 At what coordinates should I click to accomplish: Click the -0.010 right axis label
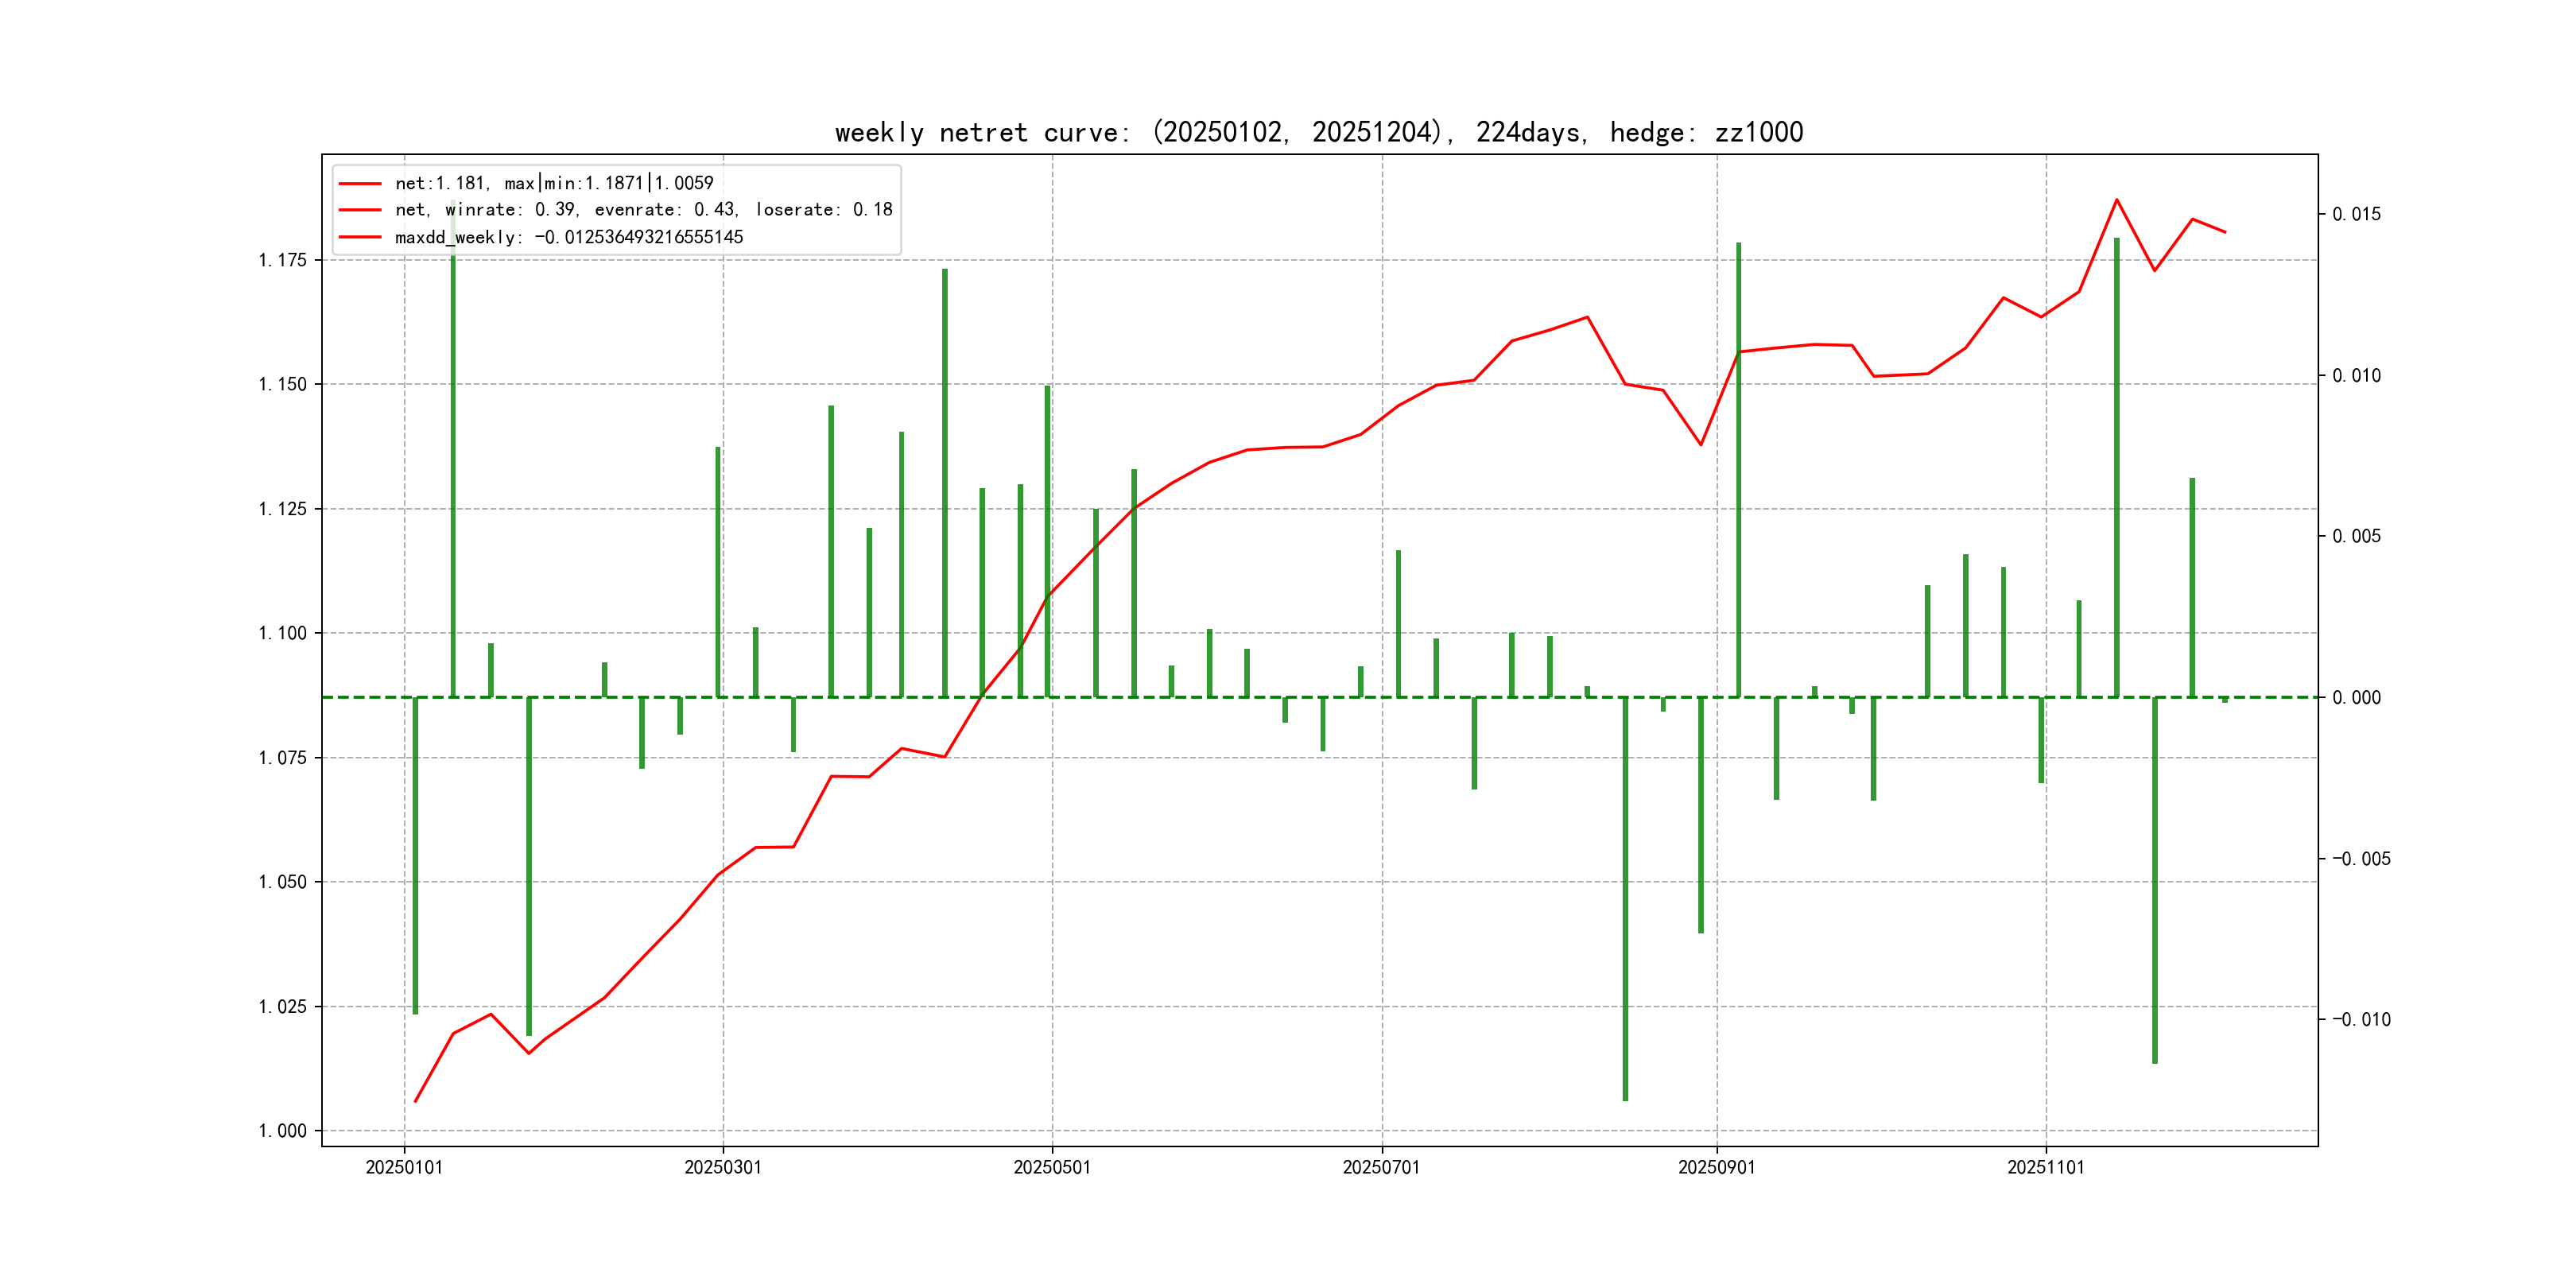click(2361, 1020)
